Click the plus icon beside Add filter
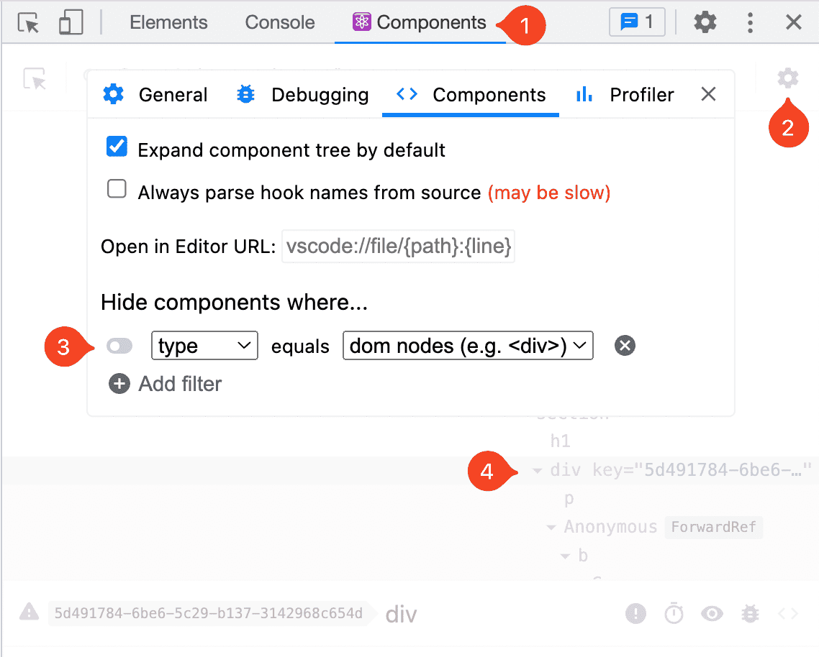 coord(119,384)
